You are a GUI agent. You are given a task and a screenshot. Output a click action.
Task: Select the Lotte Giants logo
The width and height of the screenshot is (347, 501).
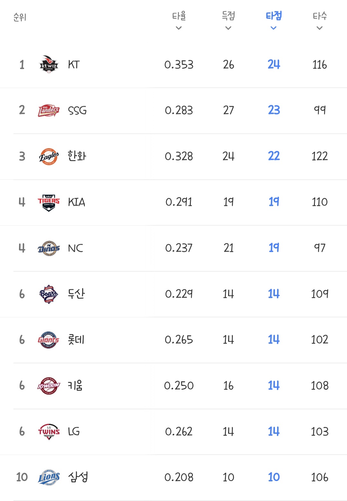(x=49, y=340)
